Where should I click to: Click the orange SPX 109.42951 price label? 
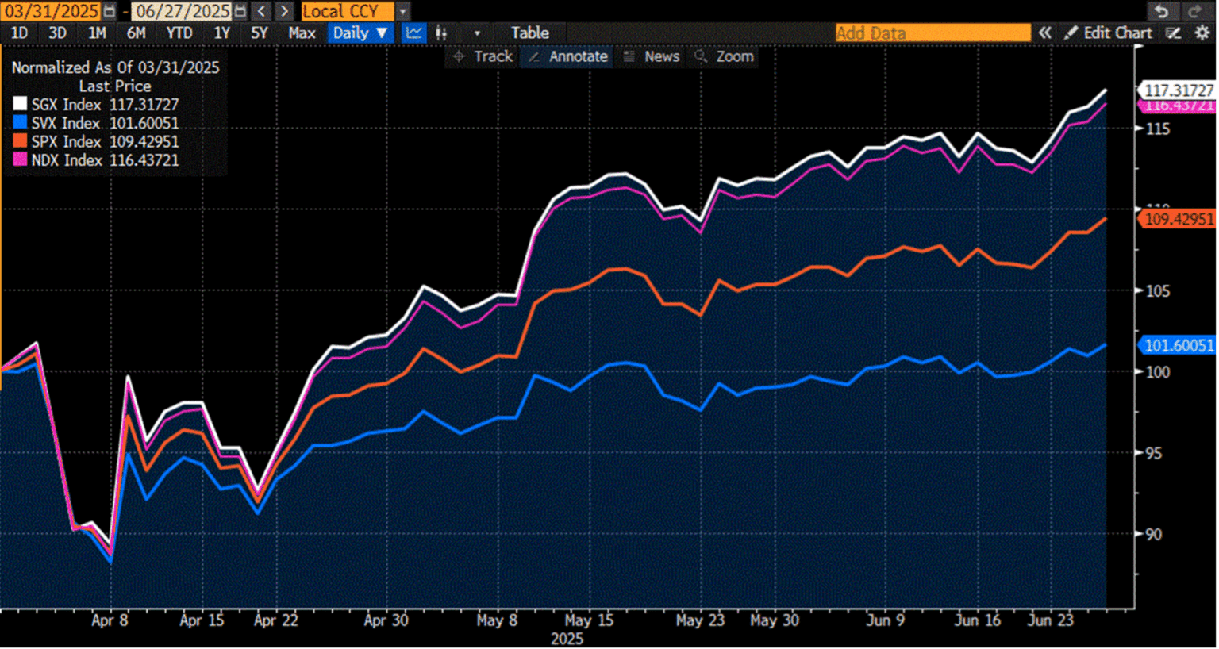tap(1178, 220)
